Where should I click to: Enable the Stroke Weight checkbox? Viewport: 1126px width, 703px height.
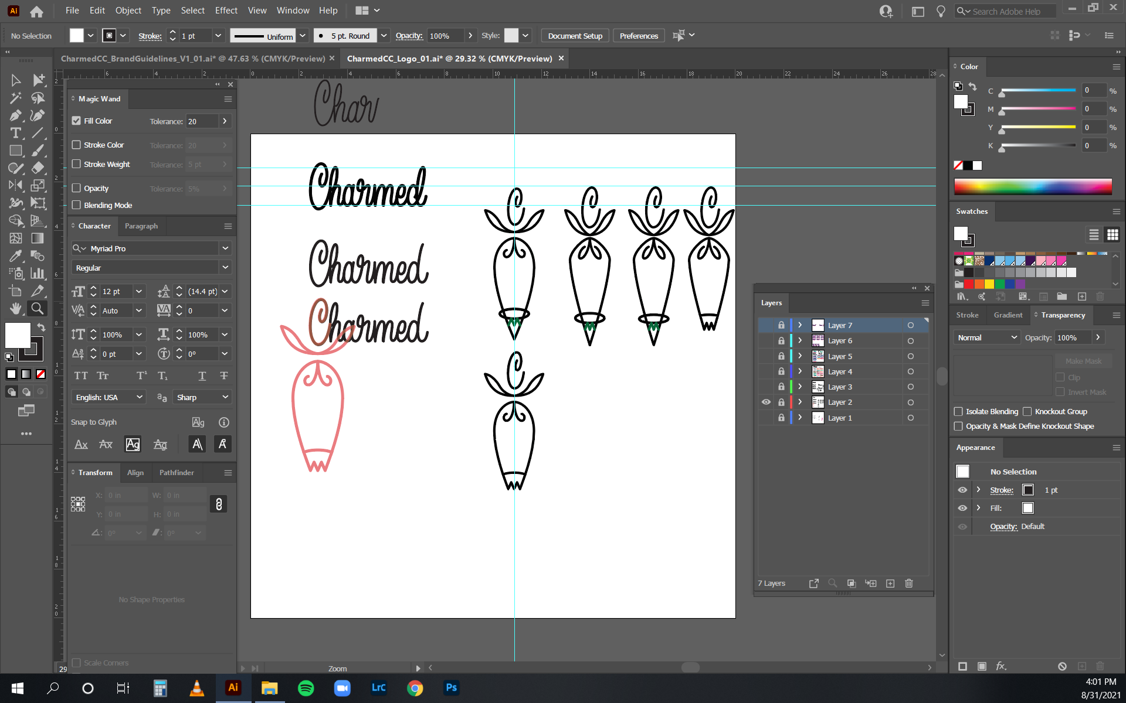coord(76,164)
